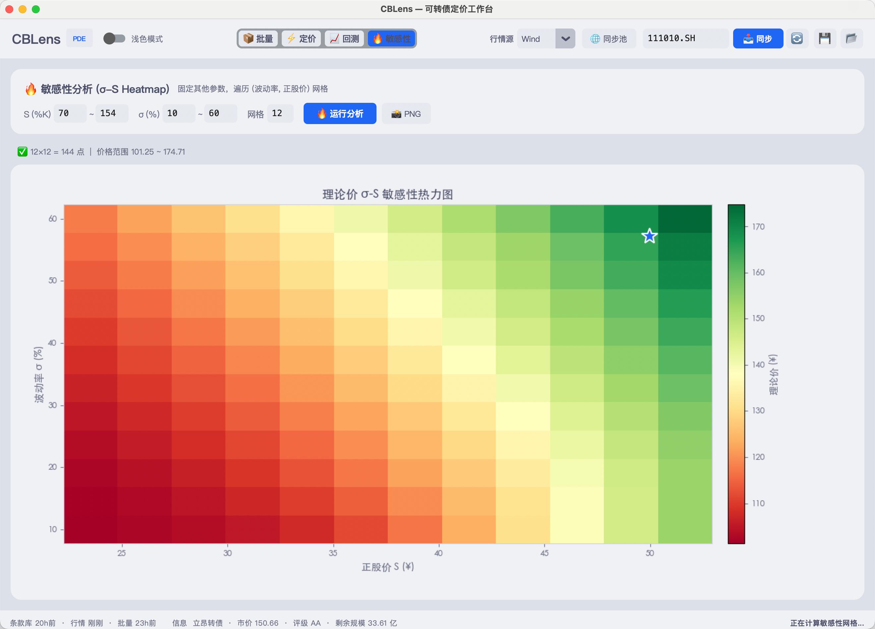Click the PDE badge next to CBLens
The height and width of the screenshot is (629, 875).
click(79, 38)
